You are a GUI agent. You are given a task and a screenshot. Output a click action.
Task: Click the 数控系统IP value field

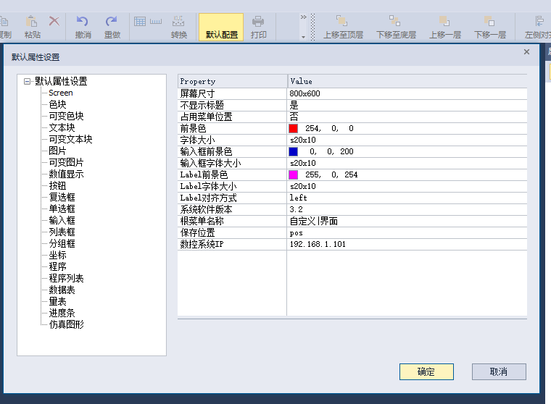point(406,244)
